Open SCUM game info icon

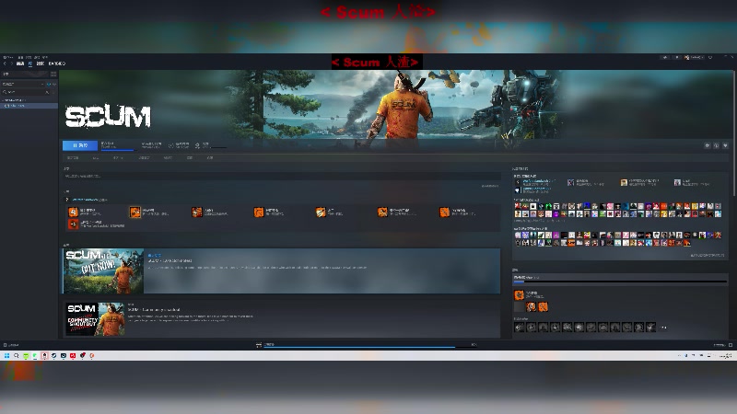point(717,145)
